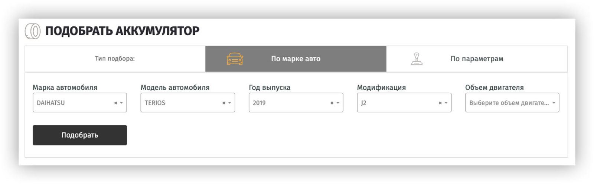Screen dimensions: 594x184
Task: Clear the J2 modification value
Action: point(440,103)
